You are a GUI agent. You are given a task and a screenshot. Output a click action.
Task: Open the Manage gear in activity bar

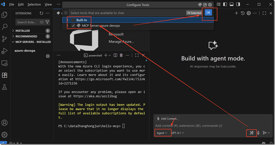(4, 135)
